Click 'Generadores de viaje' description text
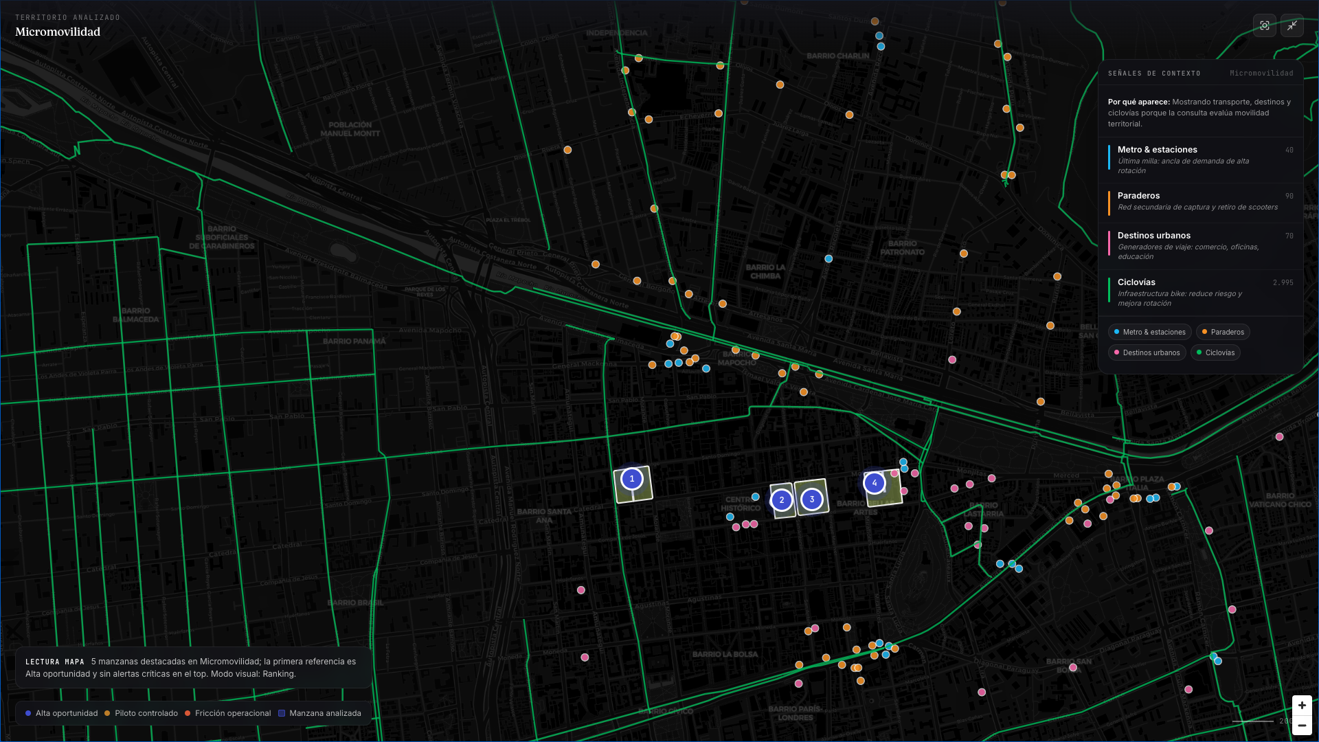 (x=1188, y=251)
